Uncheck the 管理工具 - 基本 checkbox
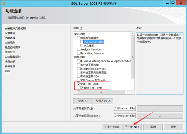 pyautogui.click(x=78, y=84)
